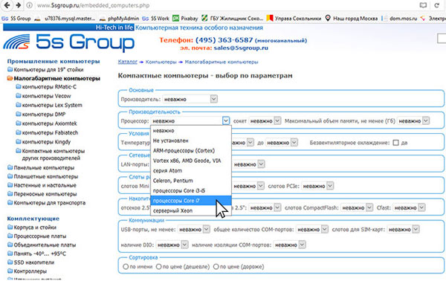Open Память -40°...+95°C category
This screenshot has width=446, height=281.
coord(36,253)
